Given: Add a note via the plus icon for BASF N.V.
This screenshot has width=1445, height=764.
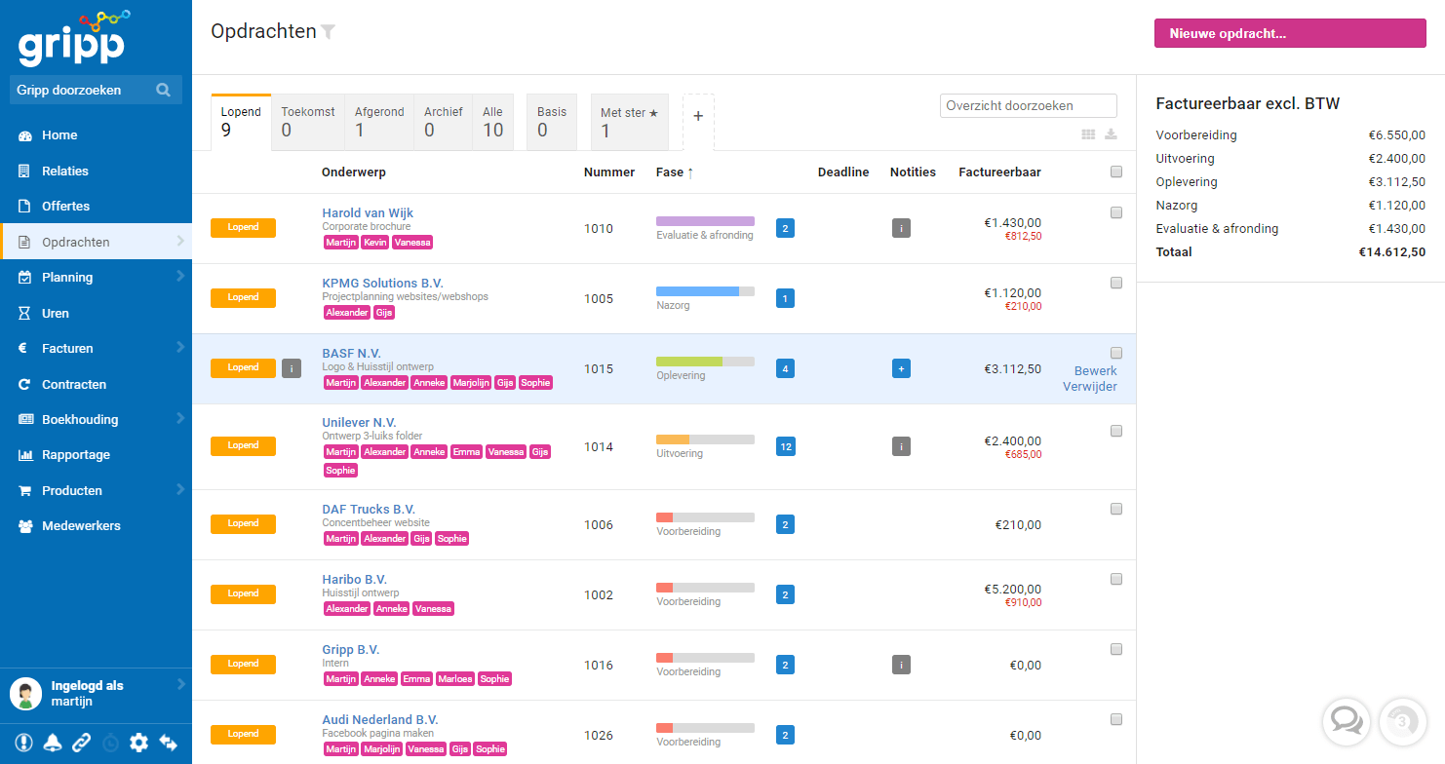Looking at the screenshot, I should 902,368.
